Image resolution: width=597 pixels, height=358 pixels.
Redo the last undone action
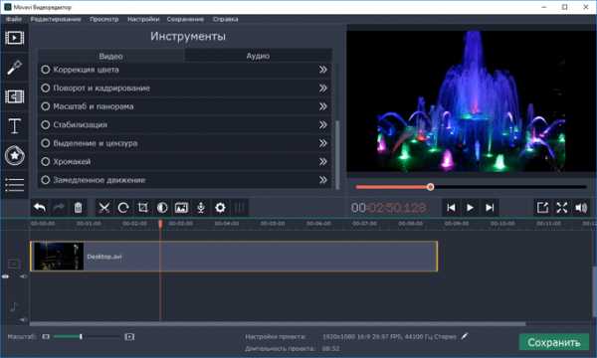pos(59,208)
